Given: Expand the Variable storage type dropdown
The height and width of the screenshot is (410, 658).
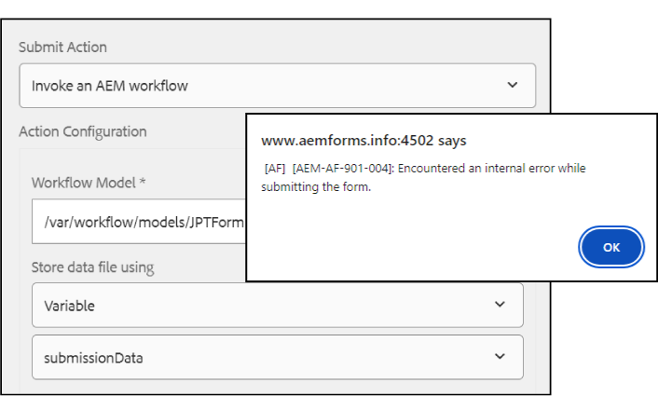Looking at the screenshot, I should pos(277,305).
